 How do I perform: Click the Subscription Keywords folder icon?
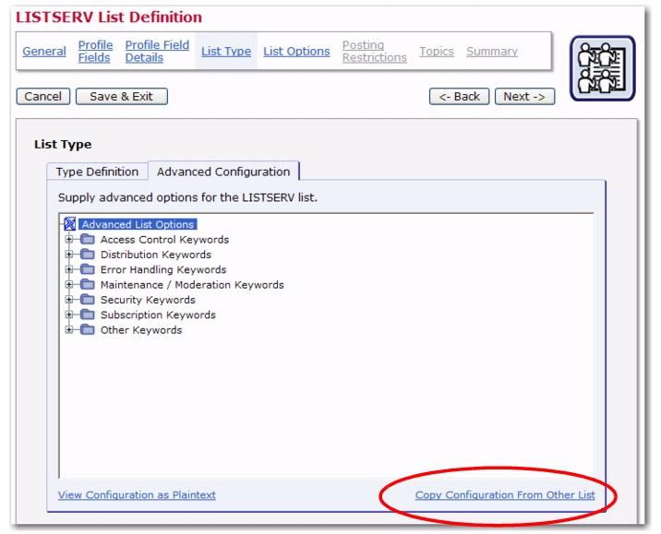[88, 314]
